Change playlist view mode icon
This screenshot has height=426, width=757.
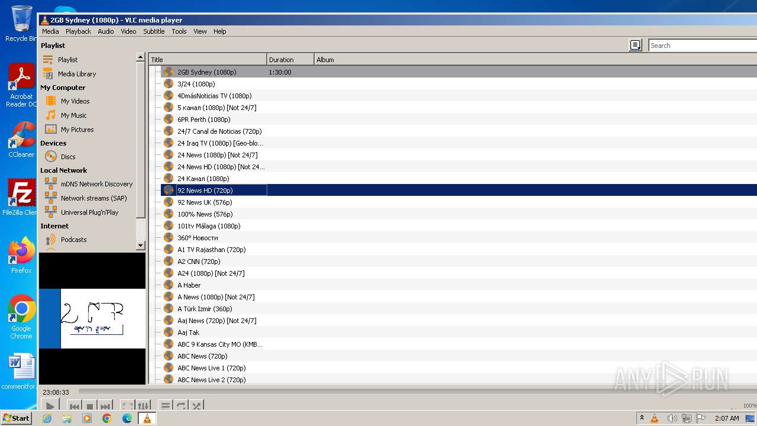[x=635, y=46]
